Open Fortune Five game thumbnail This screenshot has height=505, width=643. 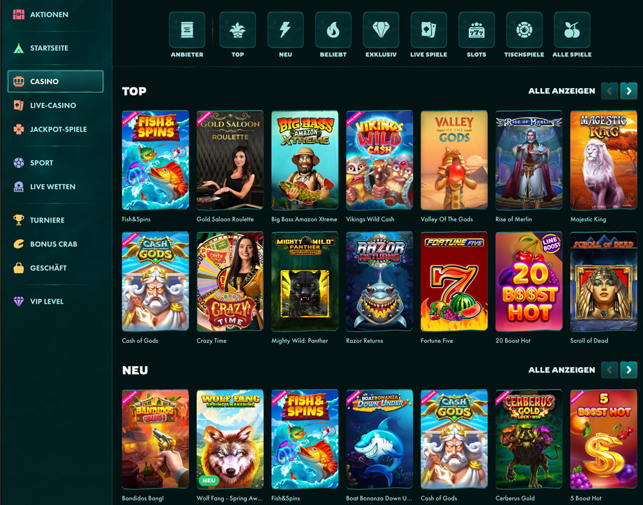point(454,282)
